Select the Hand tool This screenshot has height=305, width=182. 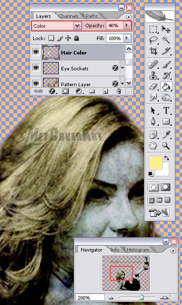(x=153, y=146)
